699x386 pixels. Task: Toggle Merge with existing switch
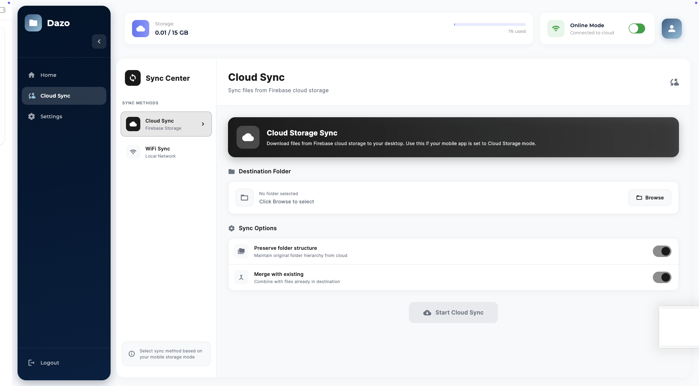click(662, 277)
